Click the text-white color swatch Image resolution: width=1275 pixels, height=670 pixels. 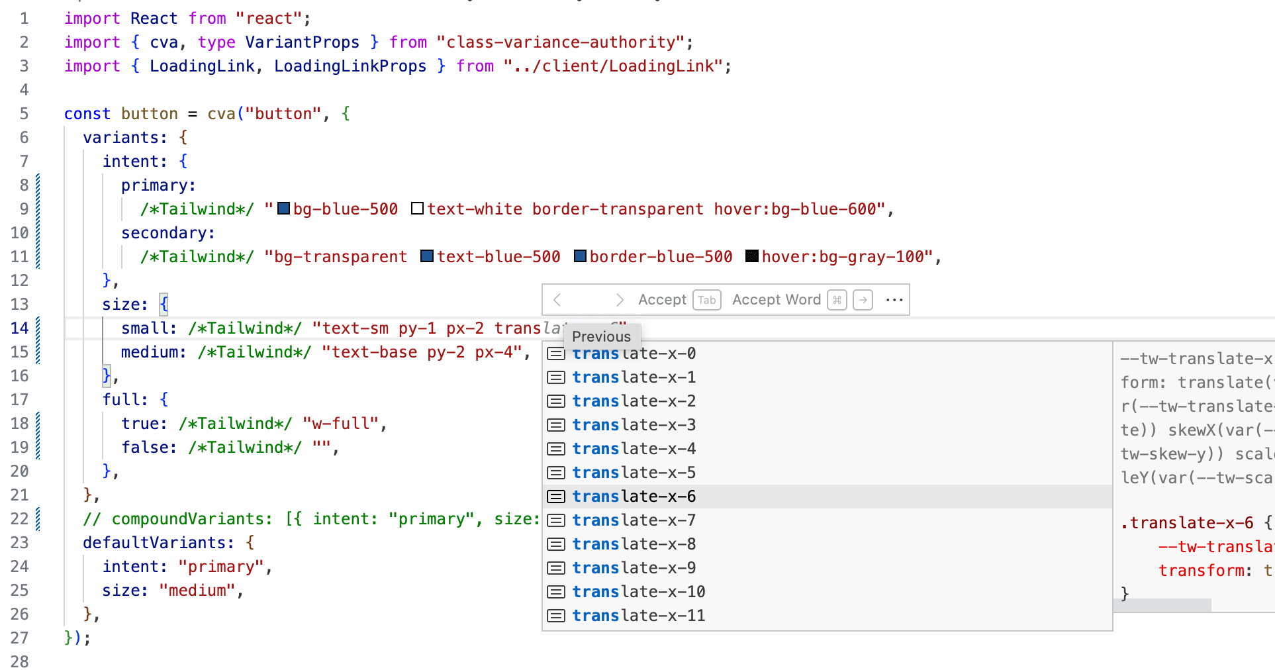tap(417, 209)
